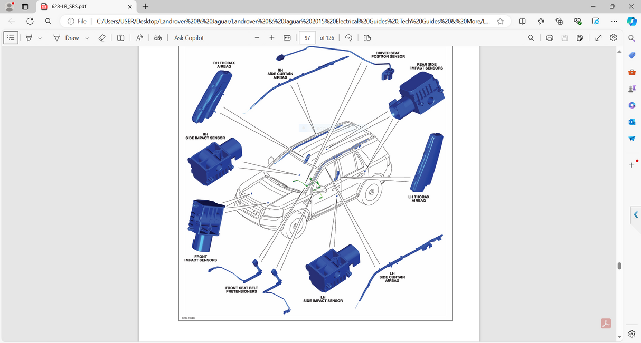641x343 pixels.
Task: Add the page to favorites
Action: point(499,22)
